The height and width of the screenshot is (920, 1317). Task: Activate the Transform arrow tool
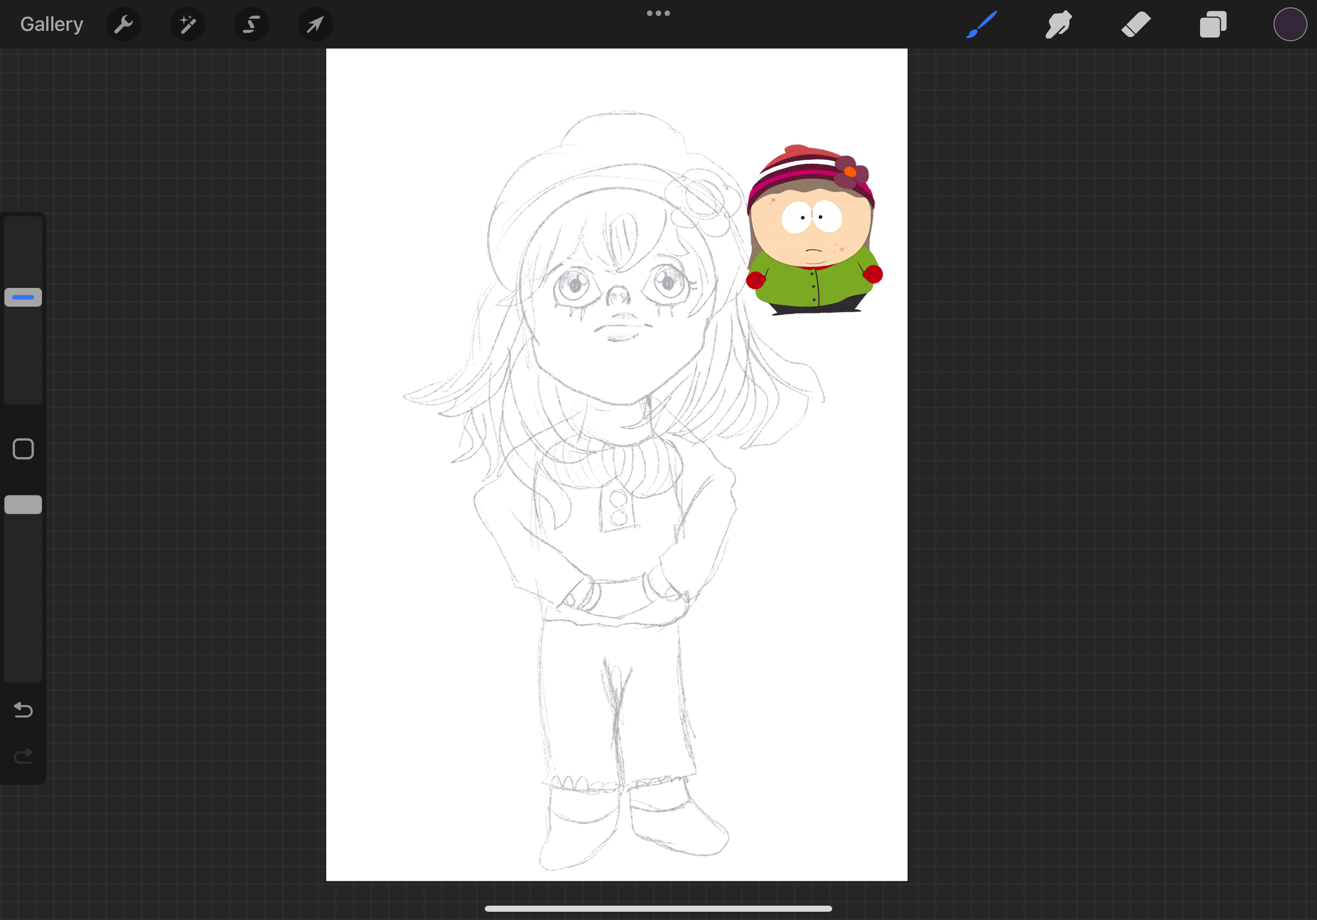click(315, 24)
